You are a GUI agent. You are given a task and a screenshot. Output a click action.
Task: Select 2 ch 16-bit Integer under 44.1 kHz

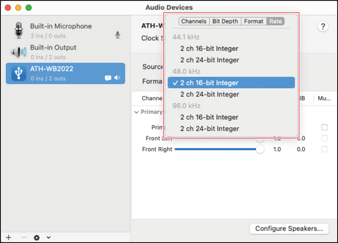(210, 48)
